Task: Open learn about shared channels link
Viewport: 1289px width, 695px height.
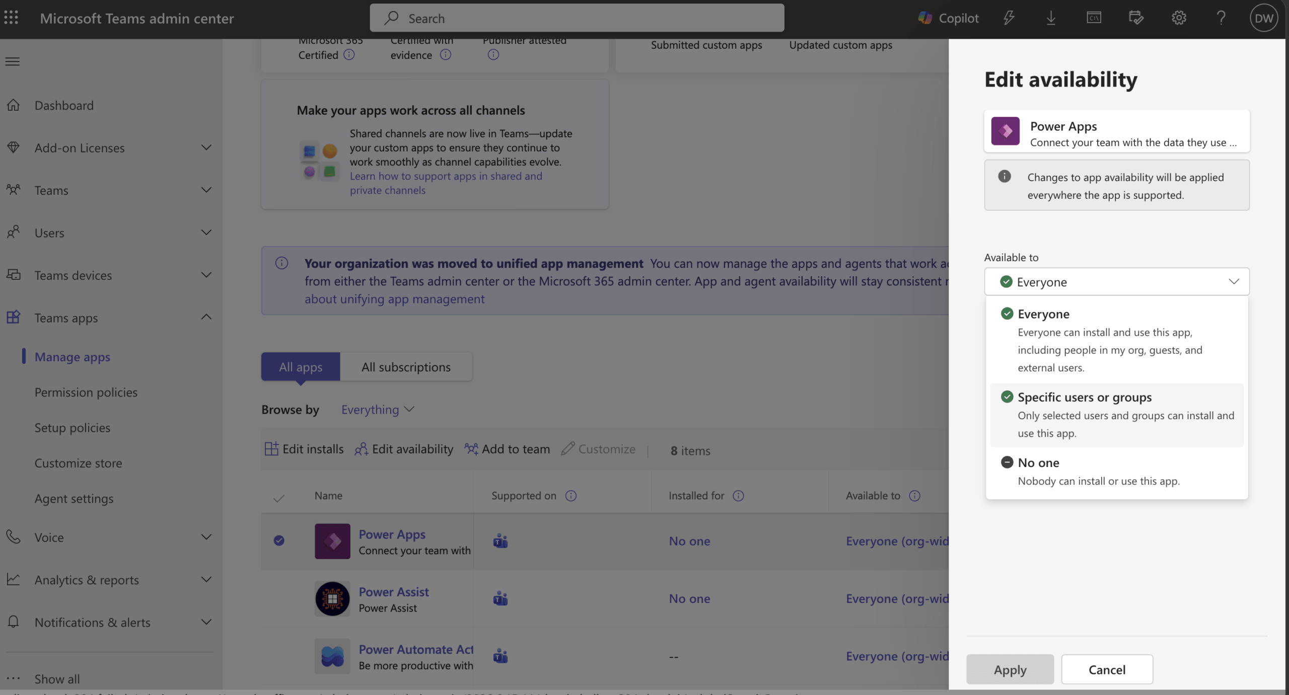Action: 446,183
